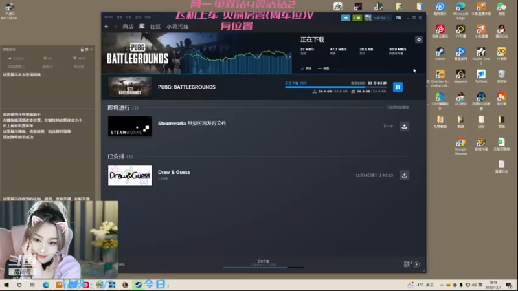The width and height of the screenshot is (518, 291).
Task: Click Steam user avatar thumbnail
Action: [368, 18]
